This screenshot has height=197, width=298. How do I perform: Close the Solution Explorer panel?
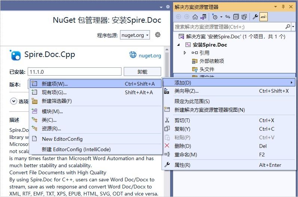[291, 7]
